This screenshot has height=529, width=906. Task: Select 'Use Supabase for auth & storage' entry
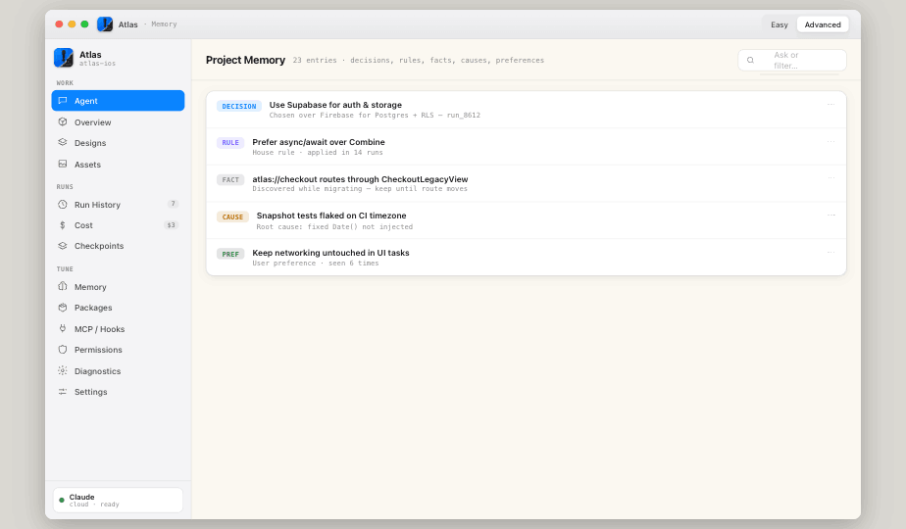click(527, 110)
